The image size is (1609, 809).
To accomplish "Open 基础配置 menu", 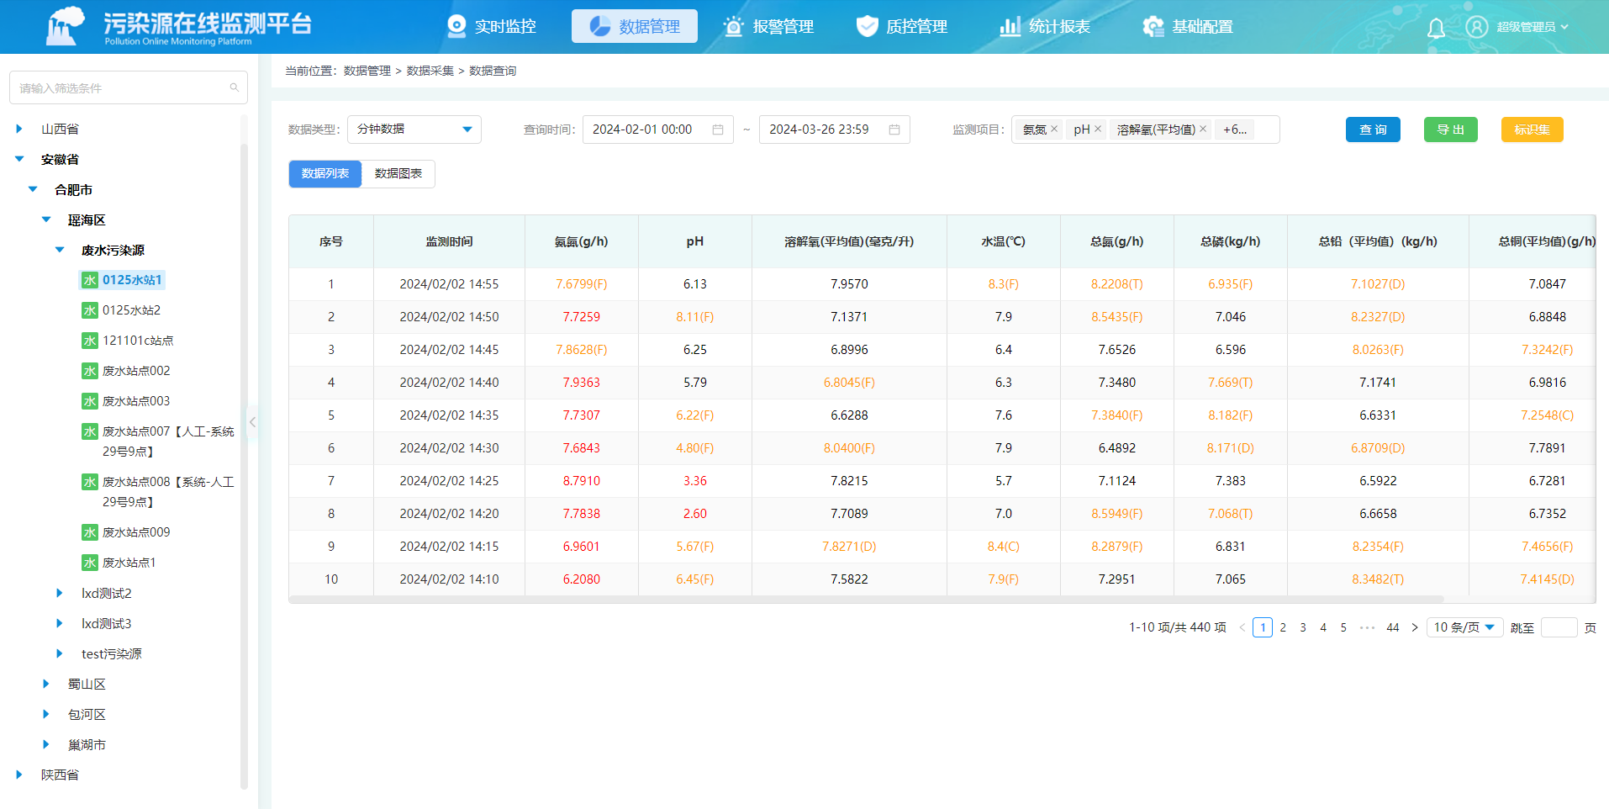I will pos(1188,26).
